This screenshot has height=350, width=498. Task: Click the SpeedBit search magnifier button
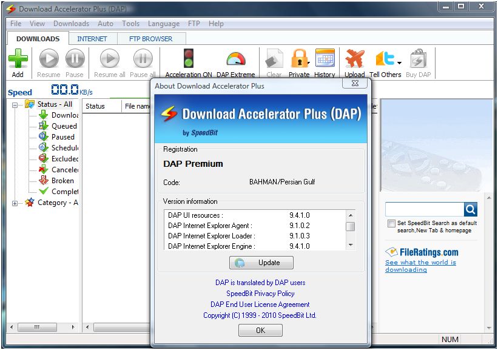470,209
